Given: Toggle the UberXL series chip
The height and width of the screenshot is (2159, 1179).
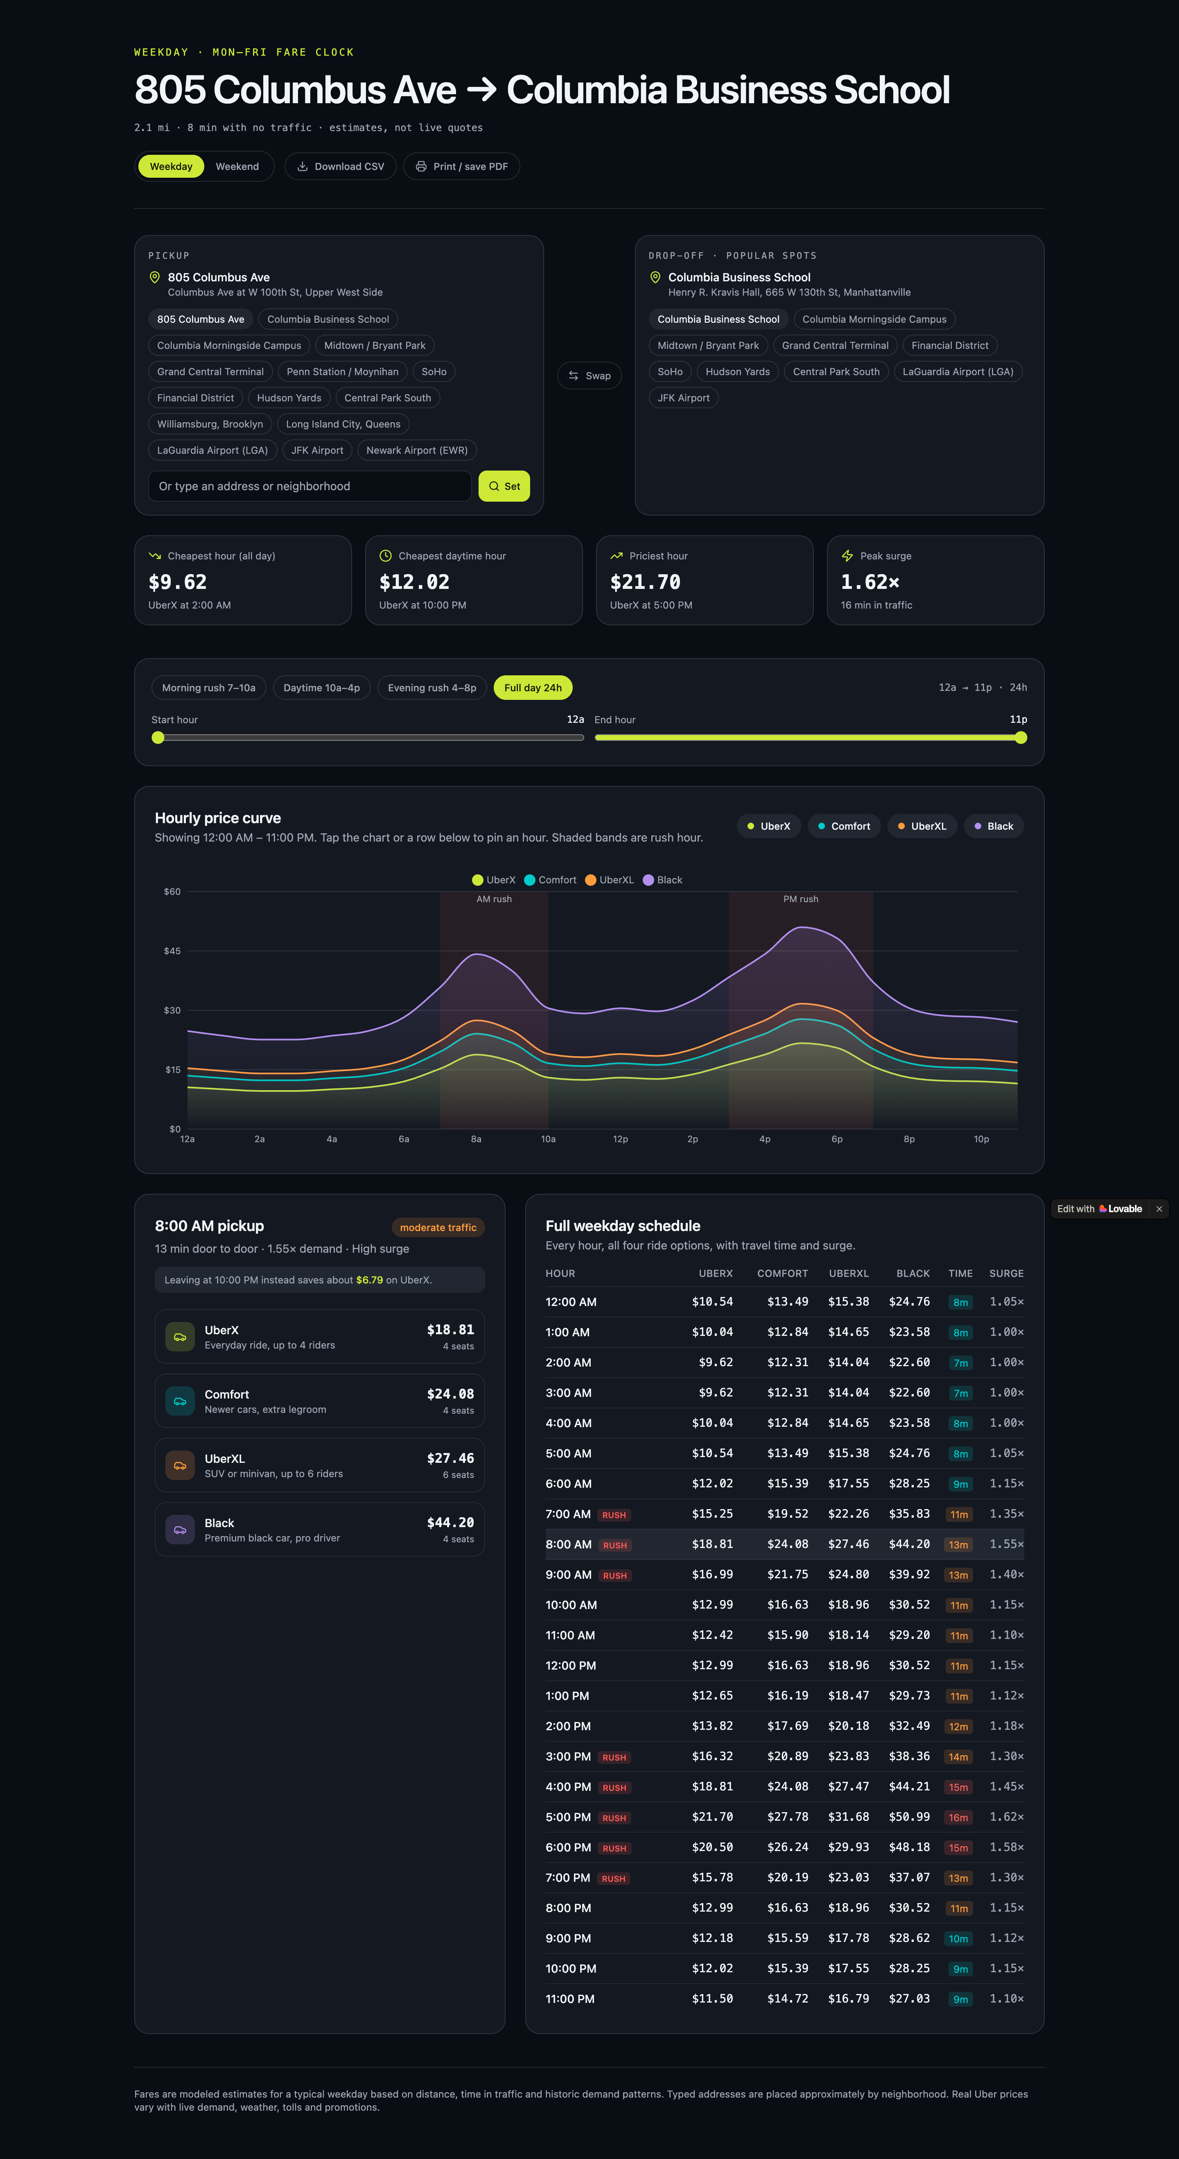Looking at the screenshot, I should (922, 826).
